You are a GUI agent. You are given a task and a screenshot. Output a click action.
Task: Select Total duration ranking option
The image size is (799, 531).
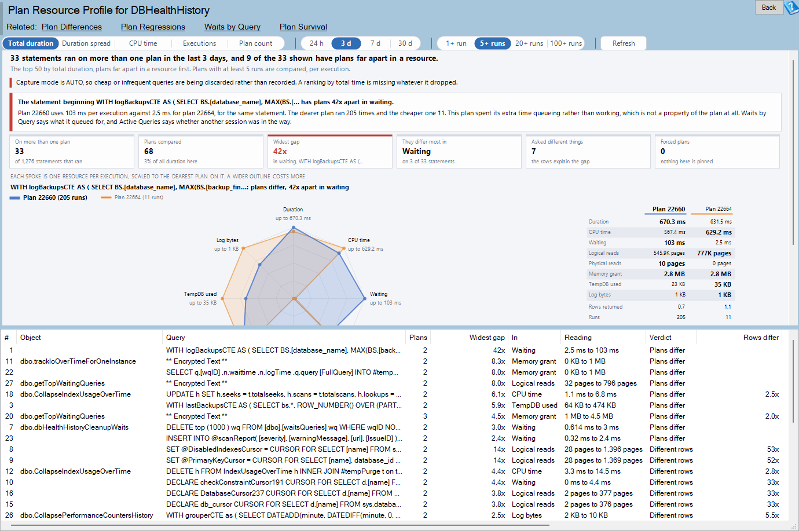coord(31,43)
